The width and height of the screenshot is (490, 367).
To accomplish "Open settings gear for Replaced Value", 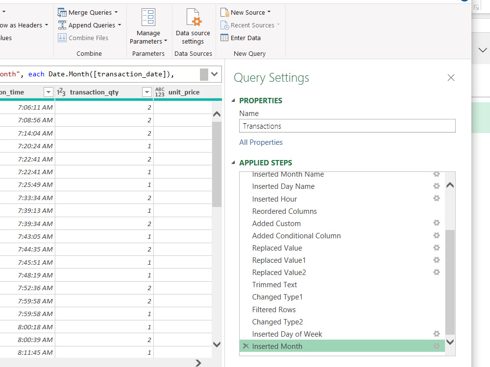I will point(437,248).
